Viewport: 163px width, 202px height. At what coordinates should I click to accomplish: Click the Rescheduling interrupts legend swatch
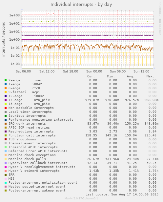tap(6, 131)
